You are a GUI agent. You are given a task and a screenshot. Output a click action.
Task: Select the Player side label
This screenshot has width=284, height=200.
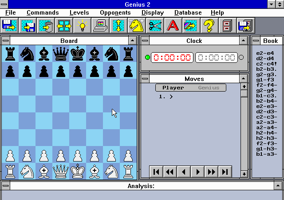coord(173,88)
